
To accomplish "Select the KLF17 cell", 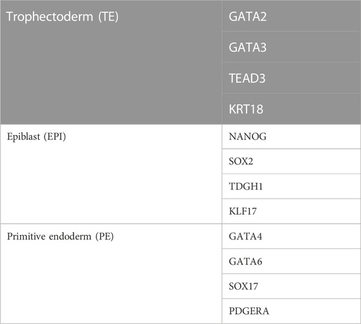I will click(292, 211).
